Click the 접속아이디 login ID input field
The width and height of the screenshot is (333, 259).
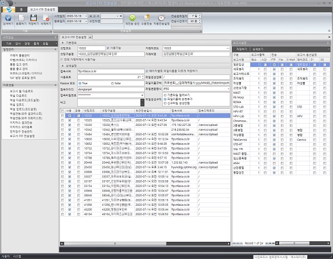pos(110,89)
